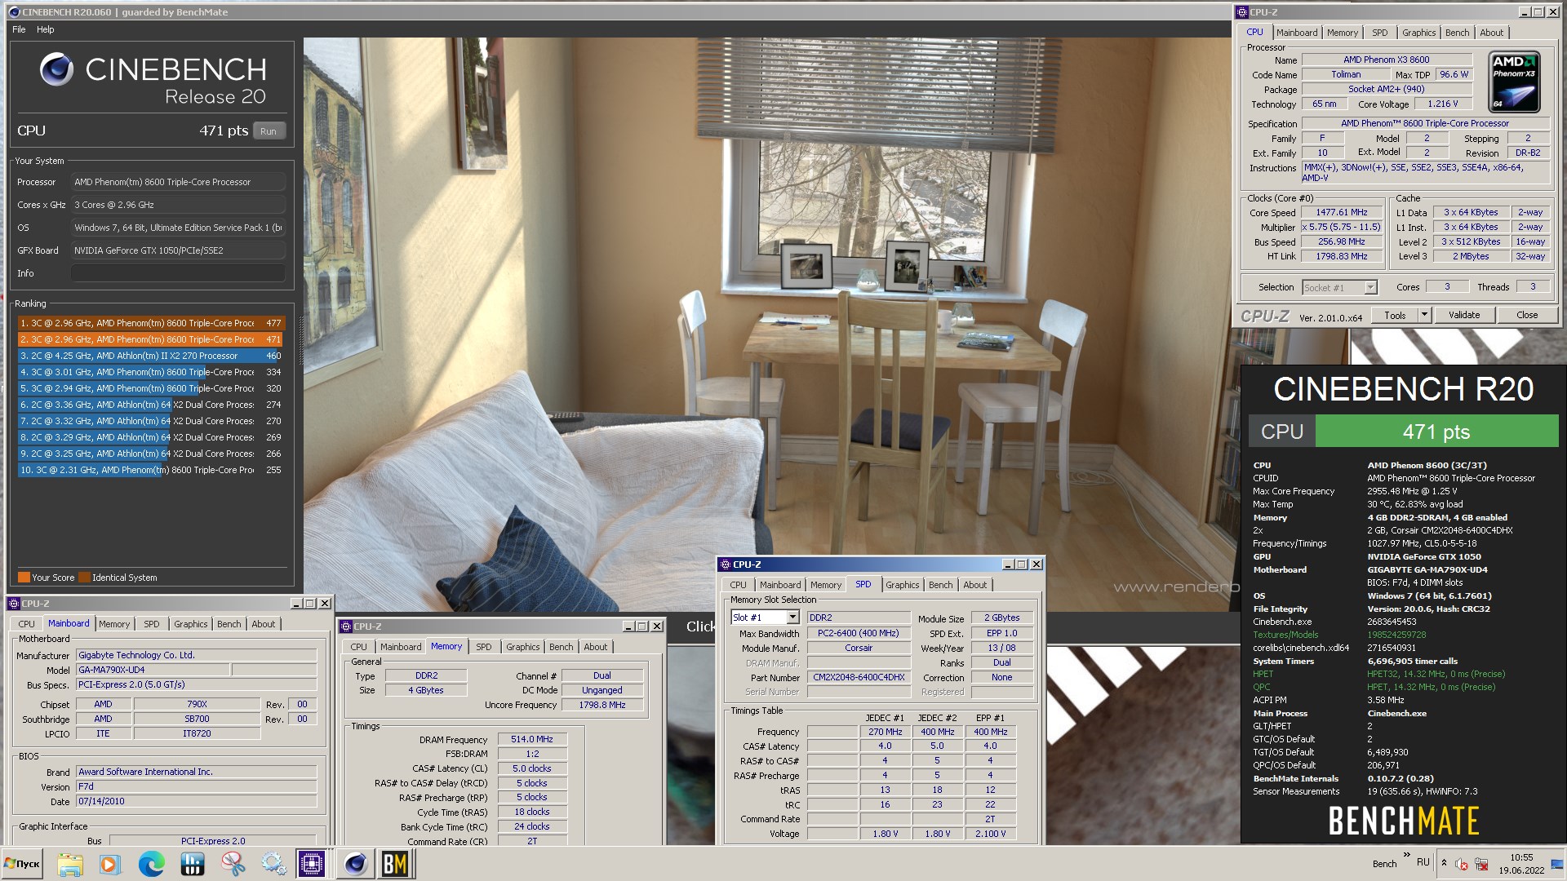Image resolution: width=1567 pixels, height=881 pixels.
Task: Switch to Cinebench via its taskbar icon
Action: 355,864
